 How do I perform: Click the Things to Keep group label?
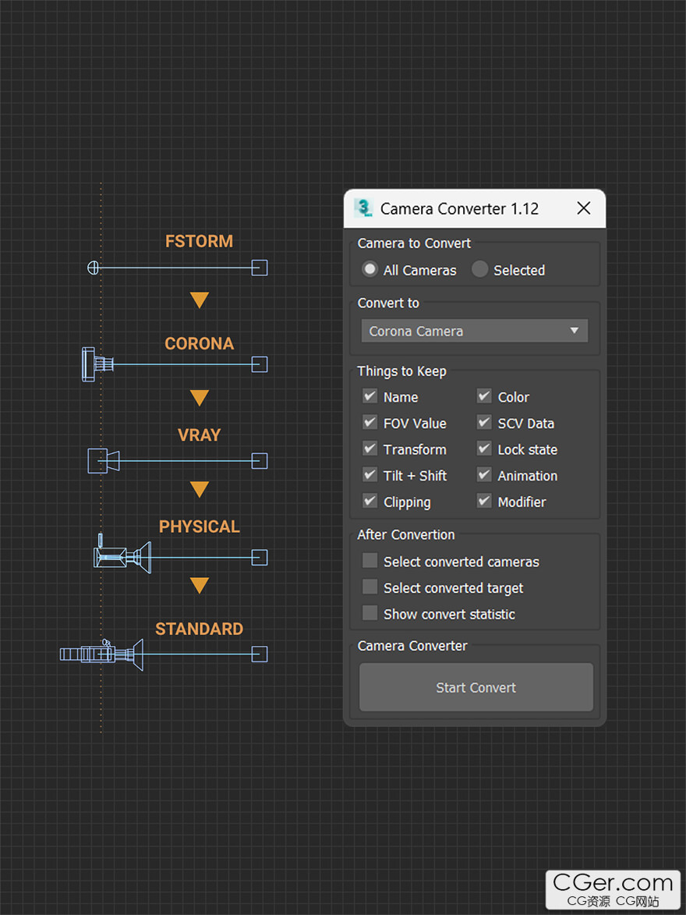(402, 371)
